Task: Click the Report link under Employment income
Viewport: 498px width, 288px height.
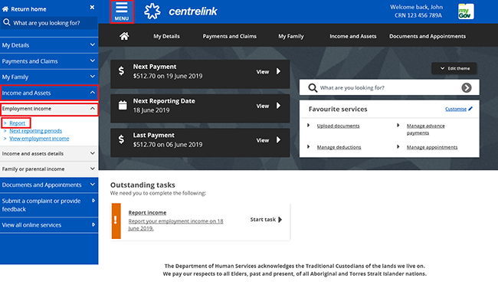Action: coord(17,123)
